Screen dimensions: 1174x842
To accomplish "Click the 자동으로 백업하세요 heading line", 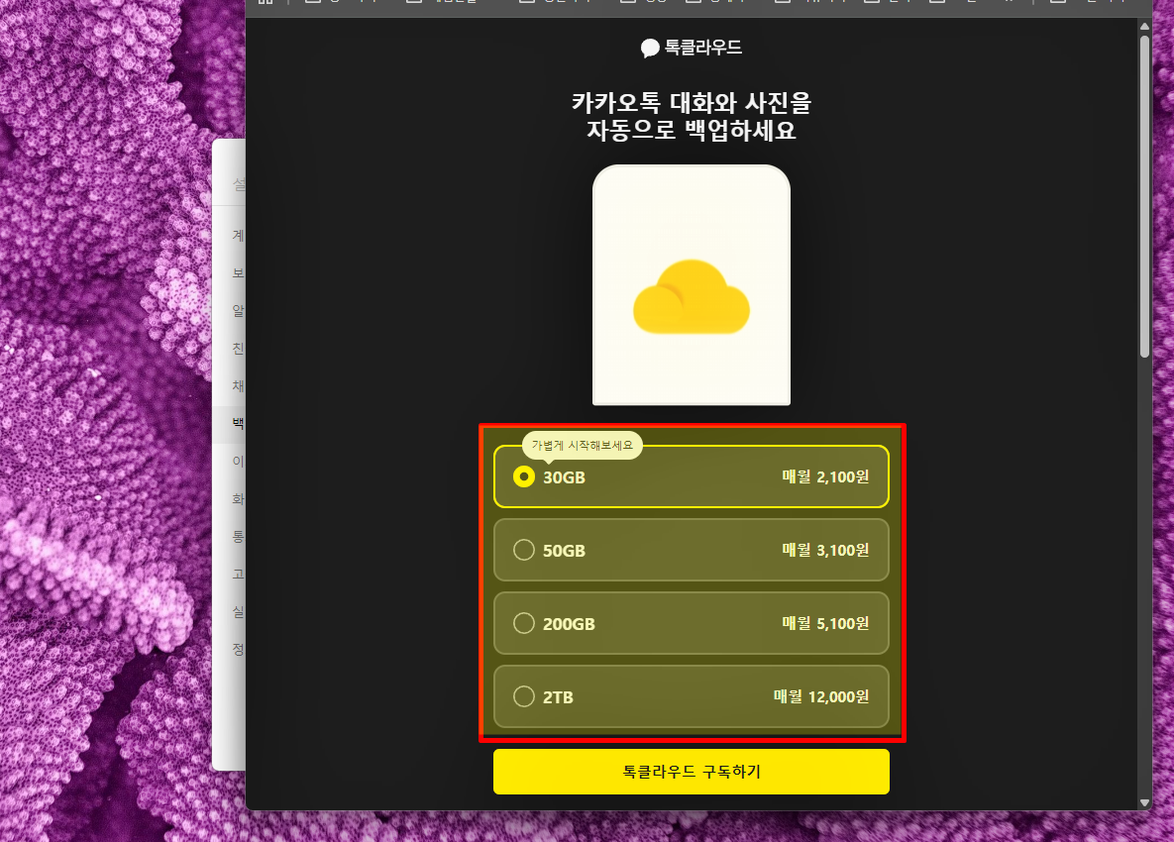I will coord(692,130).
